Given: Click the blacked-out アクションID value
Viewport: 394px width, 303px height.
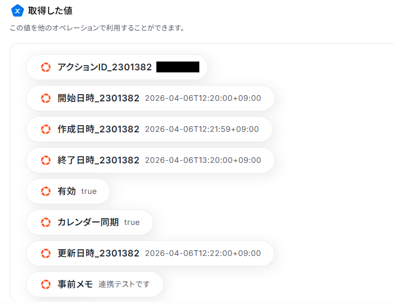Looking at the screenshot, I should 178,67.
